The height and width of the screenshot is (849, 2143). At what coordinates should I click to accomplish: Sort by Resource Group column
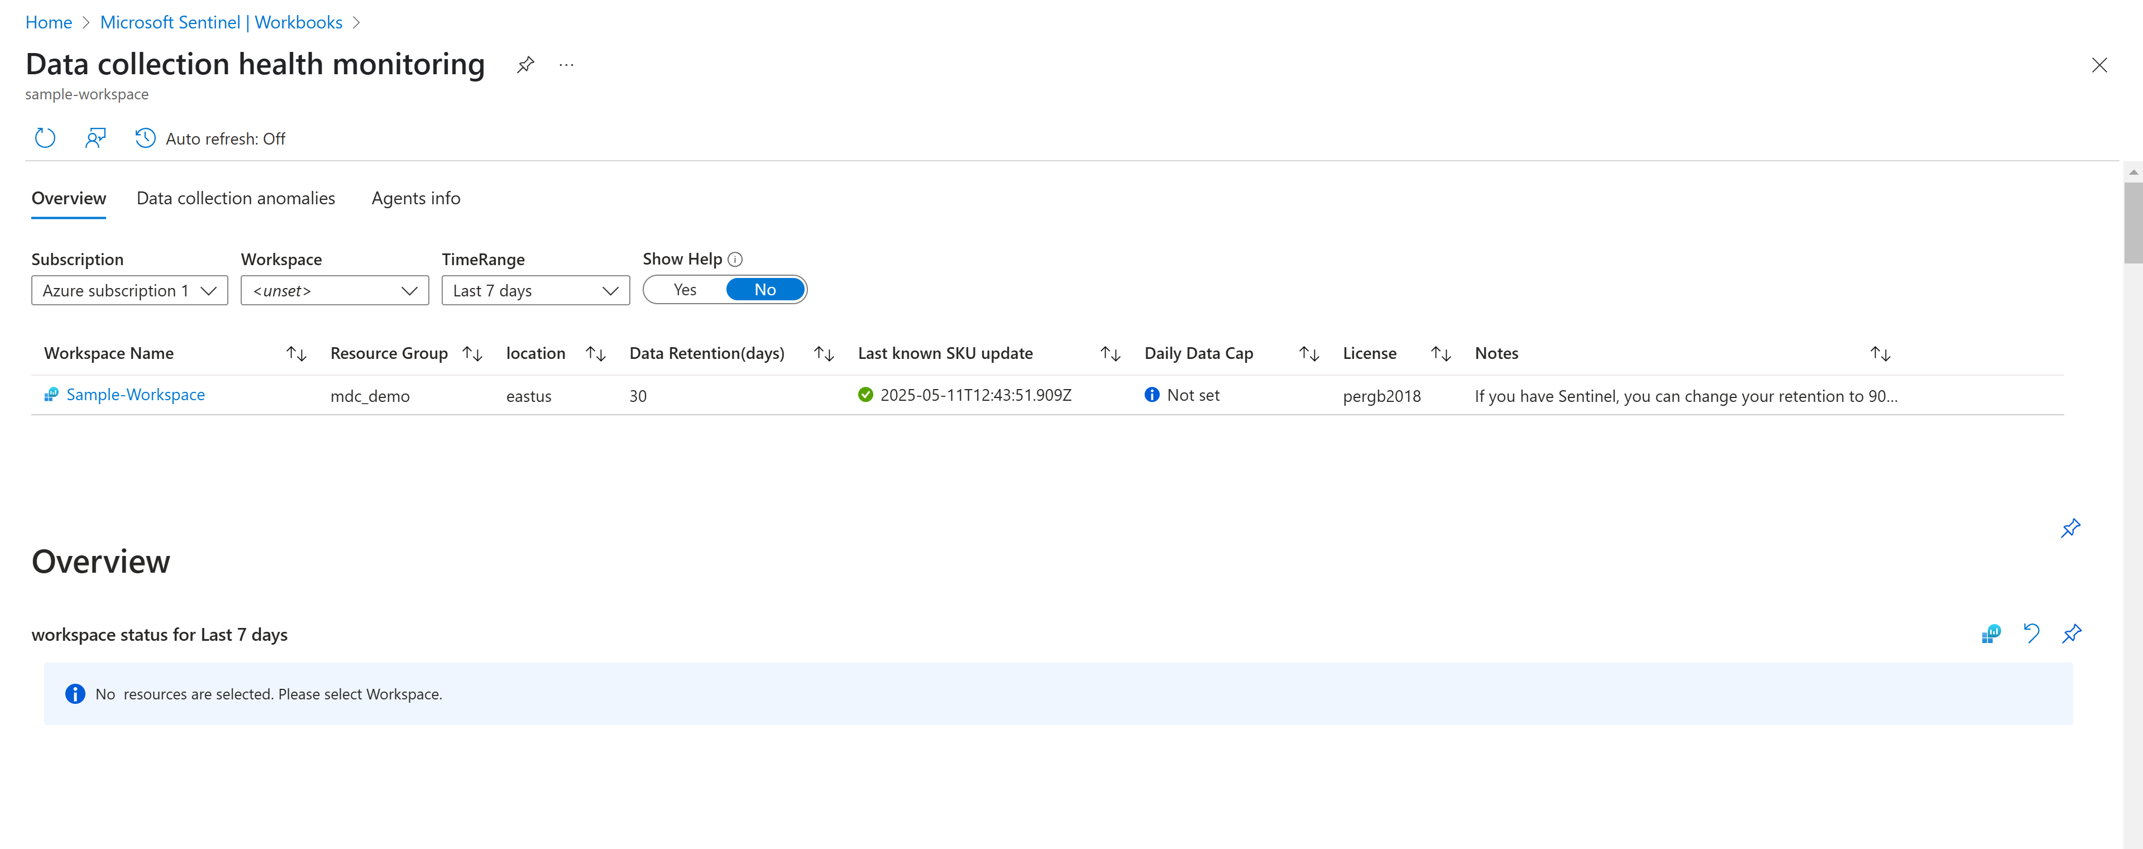(x=472, y=353)
